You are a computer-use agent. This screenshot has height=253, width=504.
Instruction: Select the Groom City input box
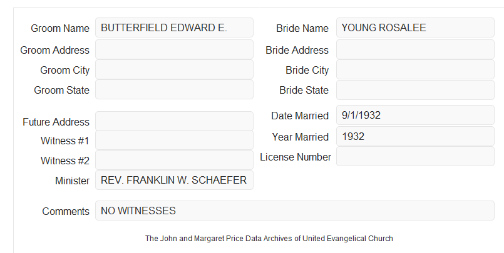point(174,69)
